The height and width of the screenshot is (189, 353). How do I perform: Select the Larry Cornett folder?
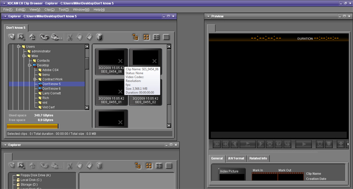[52, 93]
